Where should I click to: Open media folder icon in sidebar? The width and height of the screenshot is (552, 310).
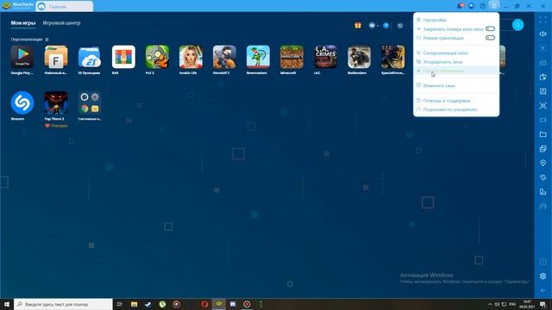coord(543,134)
